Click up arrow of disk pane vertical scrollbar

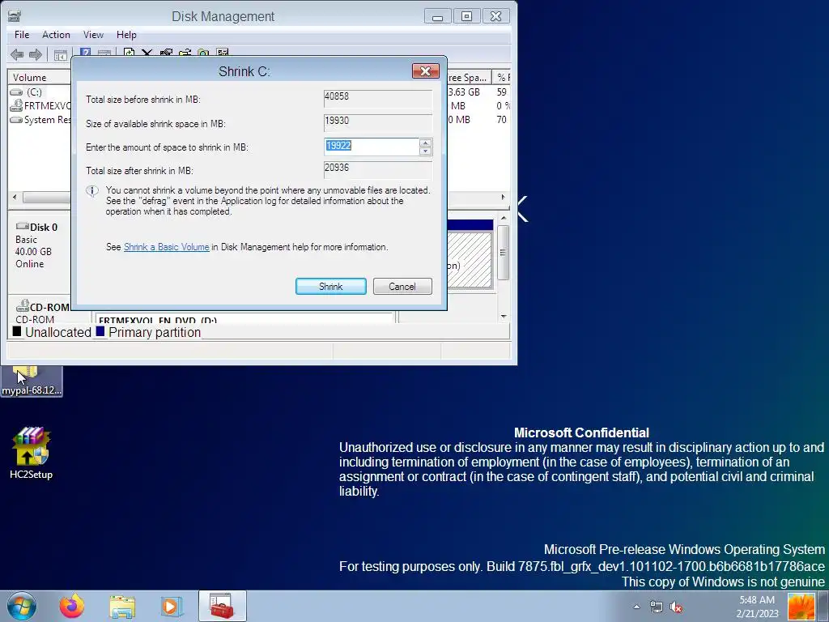click(x=504, y=218)
